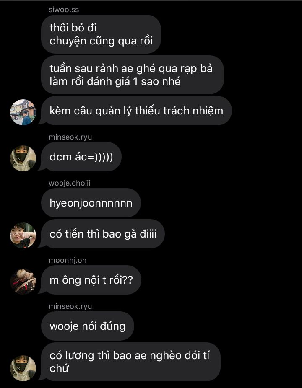Screen dimensions: 302x388
Task: View wooje.choiii's avatar next to 'bao gà' message
Action: tap(23, 235)
